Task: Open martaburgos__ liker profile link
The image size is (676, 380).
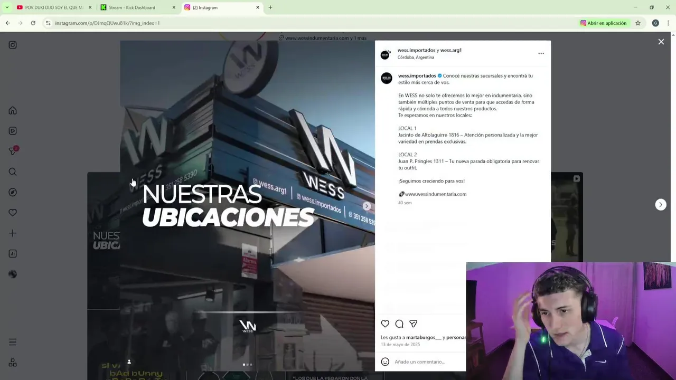Action: point(424,337)
